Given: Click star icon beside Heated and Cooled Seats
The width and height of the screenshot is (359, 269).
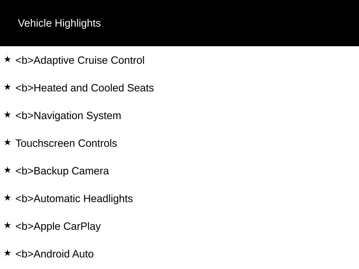Looking at the screenshot, I should point(7,87).
